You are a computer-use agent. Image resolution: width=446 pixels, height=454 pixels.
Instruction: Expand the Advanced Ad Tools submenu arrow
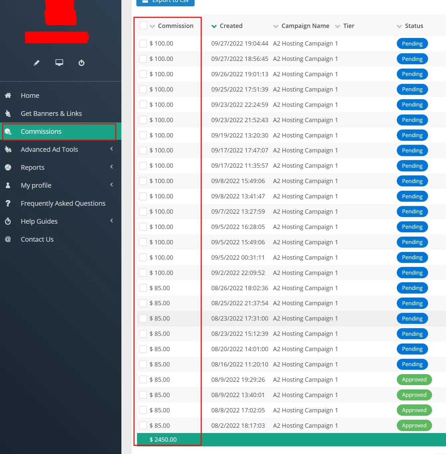112,149
